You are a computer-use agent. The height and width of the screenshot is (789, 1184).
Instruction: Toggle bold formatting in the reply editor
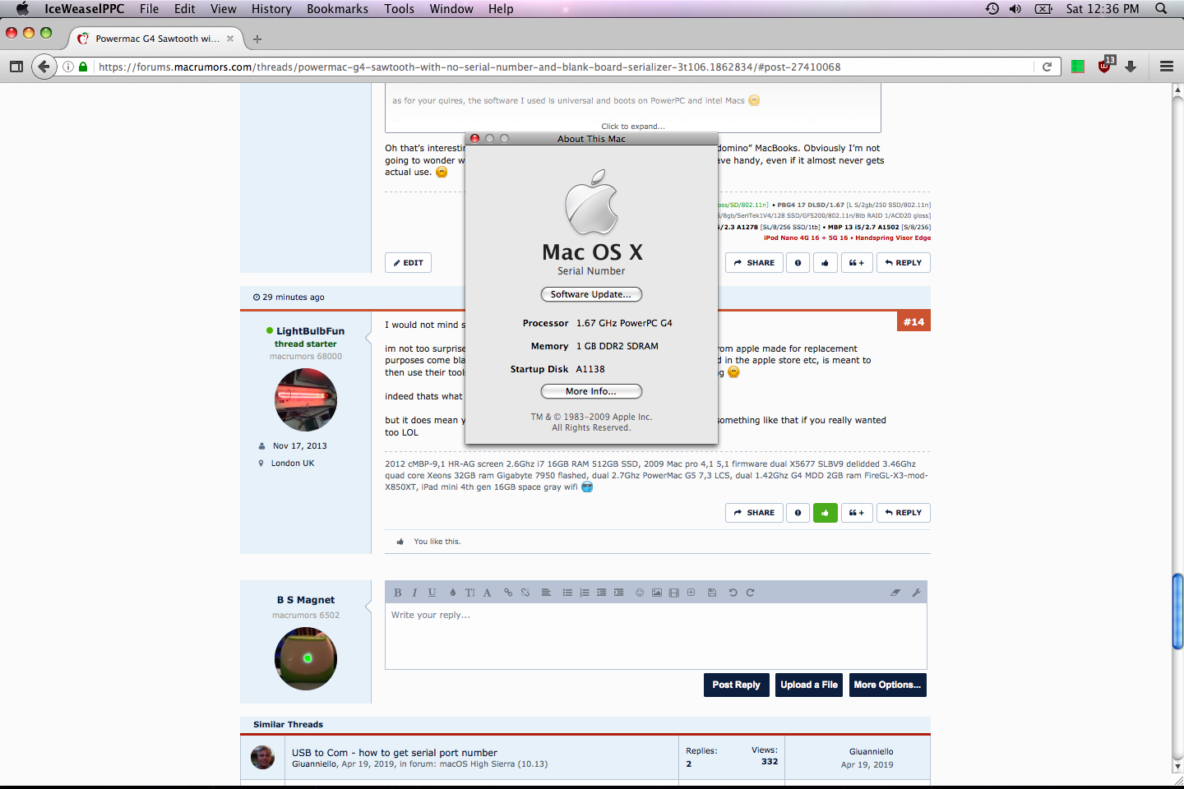(398, 593)
